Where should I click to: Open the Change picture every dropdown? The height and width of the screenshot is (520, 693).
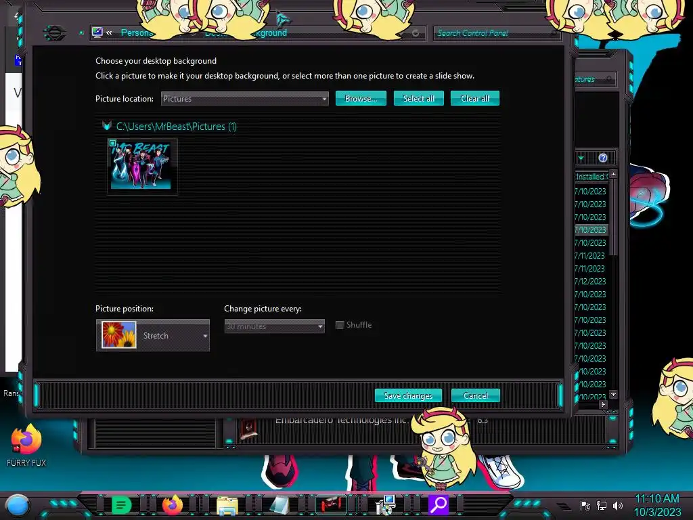coord(275,326)
